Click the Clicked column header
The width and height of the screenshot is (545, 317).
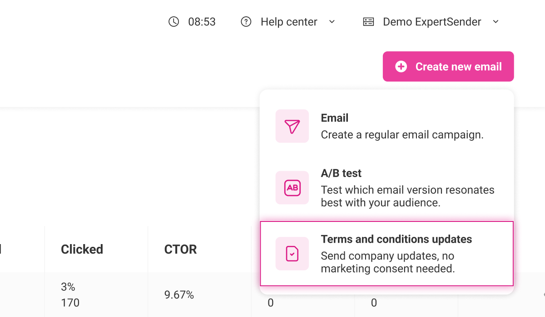pos(82,249)
